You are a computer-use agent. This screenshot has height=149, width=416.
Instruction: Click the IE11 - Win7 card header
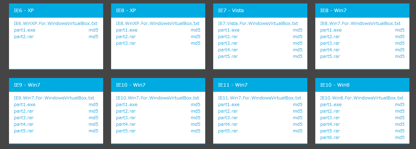coord(260,85)
